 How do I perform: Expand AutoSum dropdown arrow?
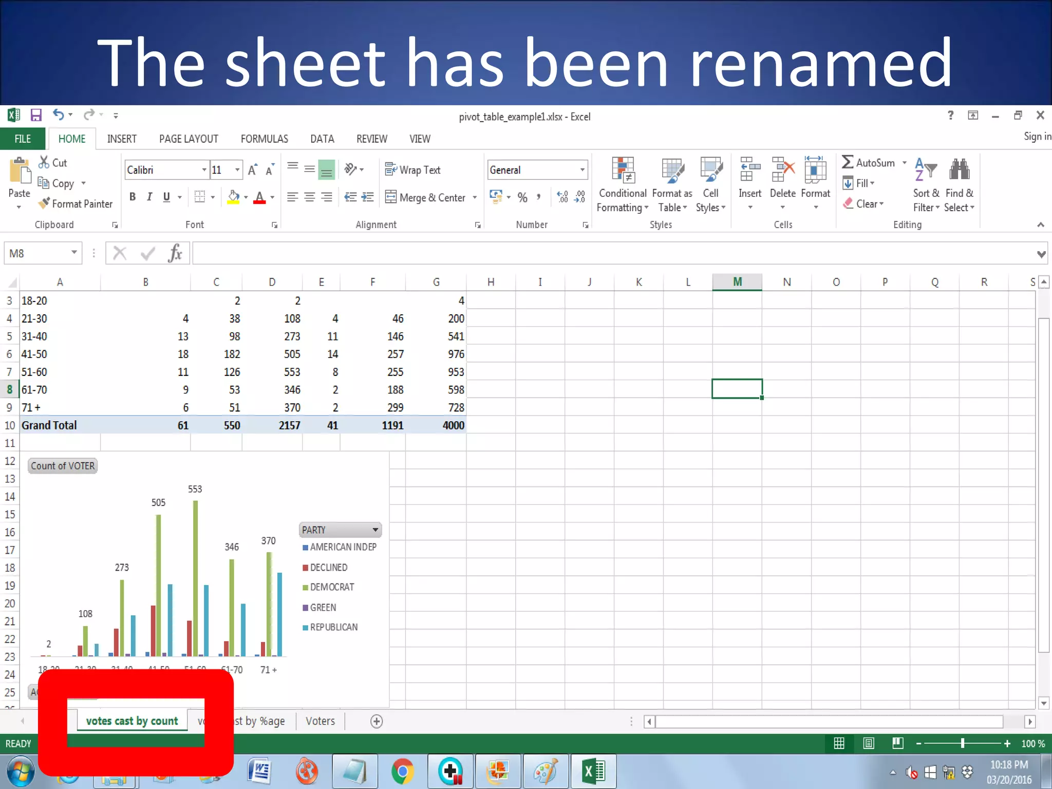[x=905, y=163]
